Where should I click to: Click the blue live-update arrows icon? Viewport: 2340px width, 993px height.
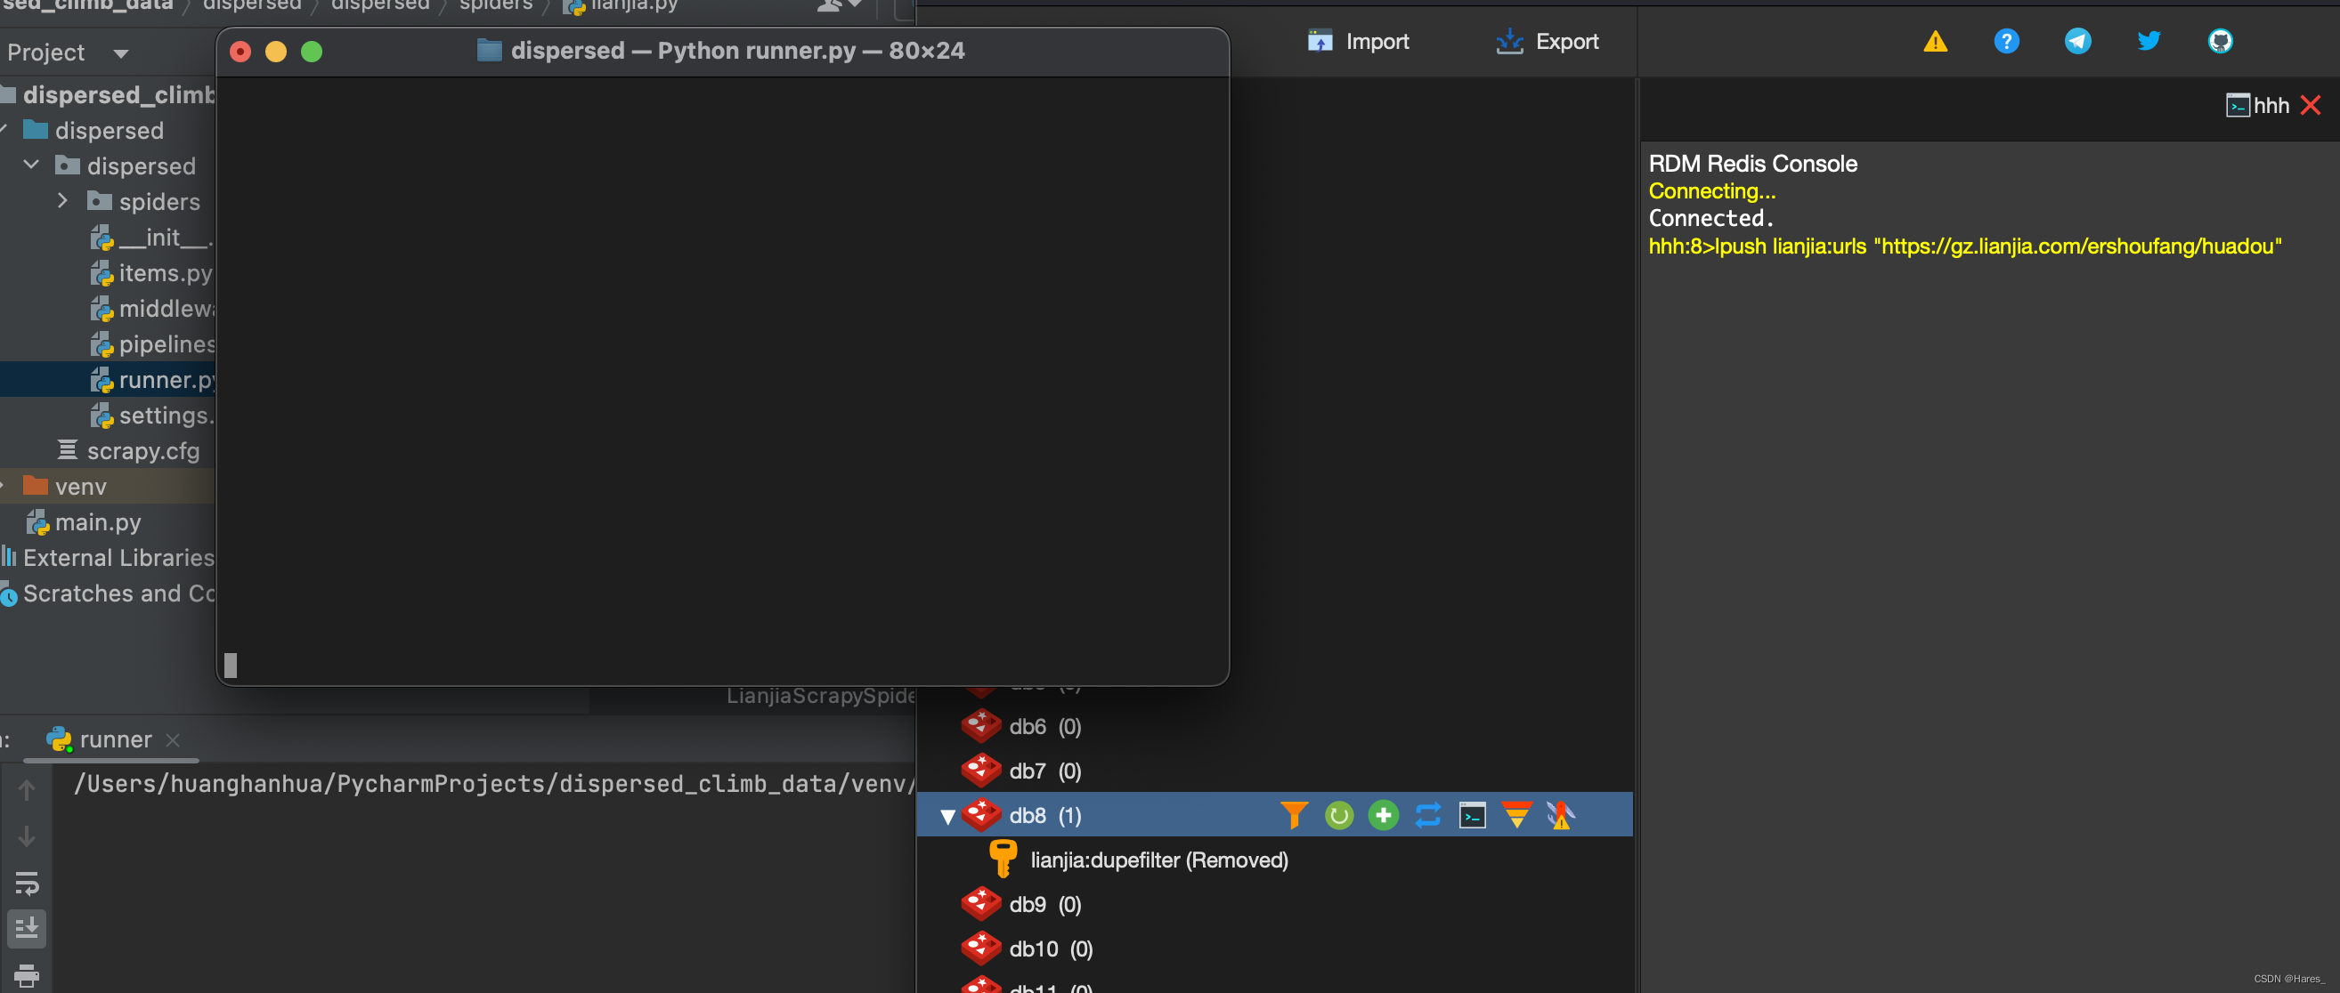click(1427, 815)
